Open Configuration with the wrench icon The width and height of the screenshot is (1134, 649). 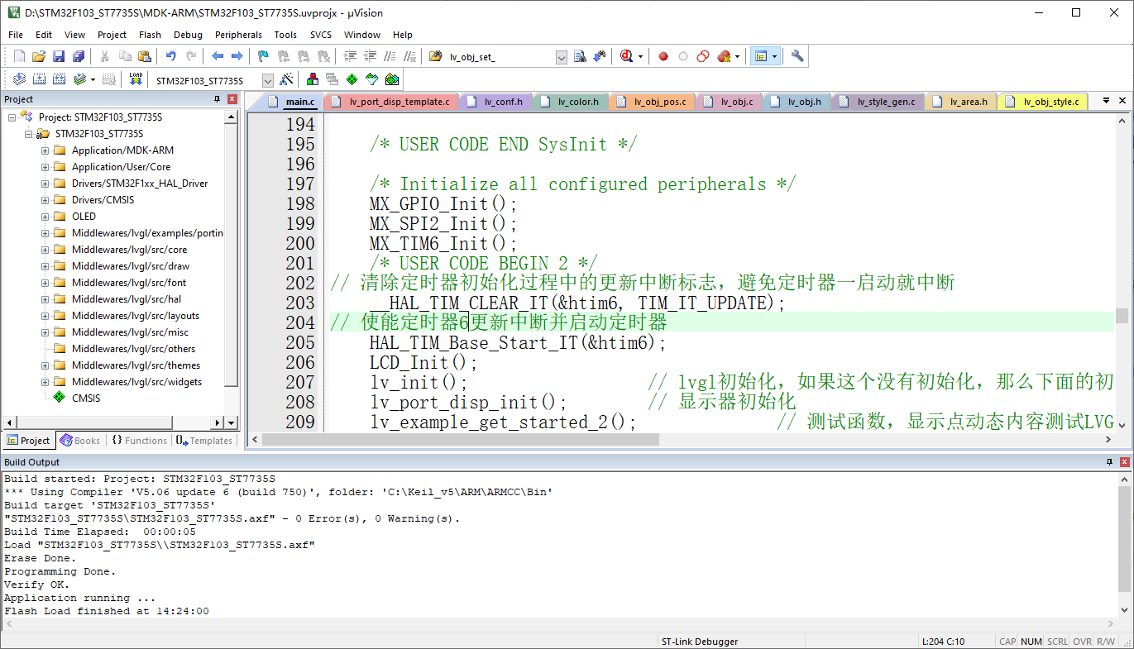797,56
